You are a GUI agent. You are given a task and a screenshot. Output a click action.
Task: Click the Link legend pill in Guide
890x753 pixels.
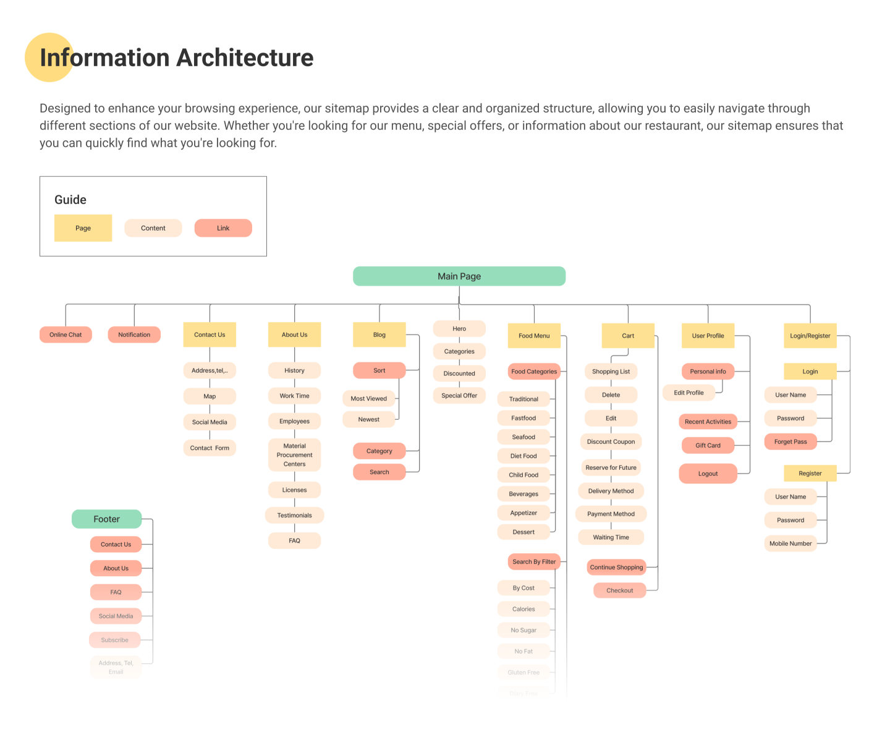point(223,228)
